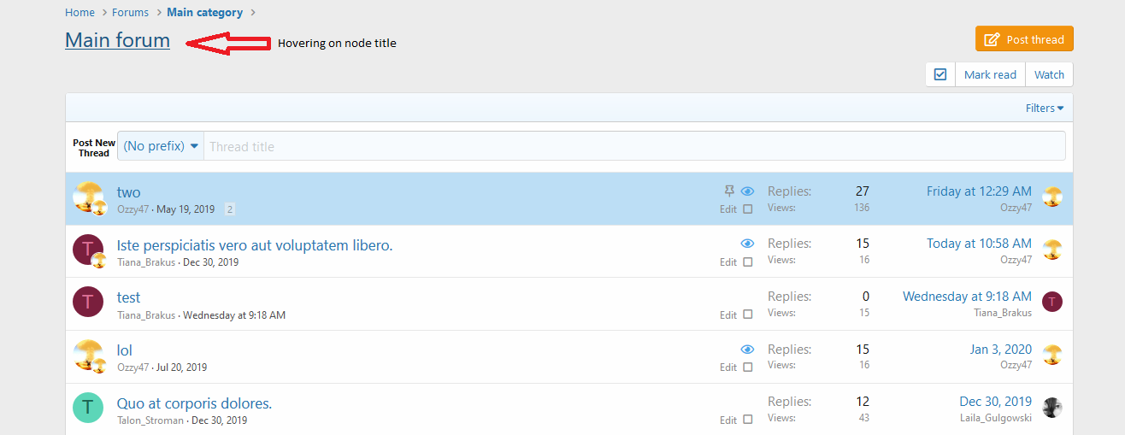The width and height of the screenshot is (1125, 435).
Task: Click Tiana_Brakus avatar beside 'test' thread title
Action: (x=88, y=303)
